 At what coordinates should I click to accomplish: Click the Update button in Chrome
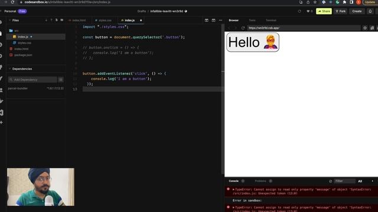[370, 2]
